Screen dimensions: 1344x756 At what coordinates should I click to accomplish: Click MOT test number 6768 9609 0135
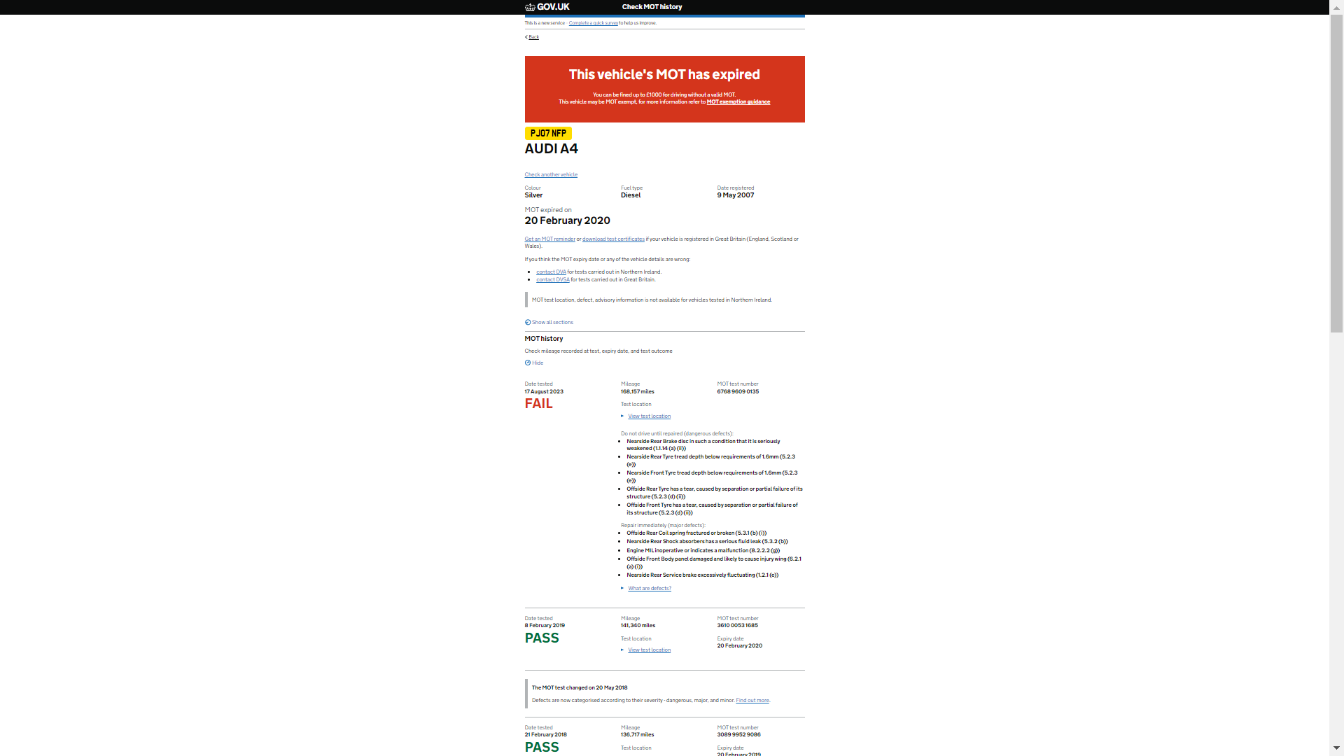738,392
